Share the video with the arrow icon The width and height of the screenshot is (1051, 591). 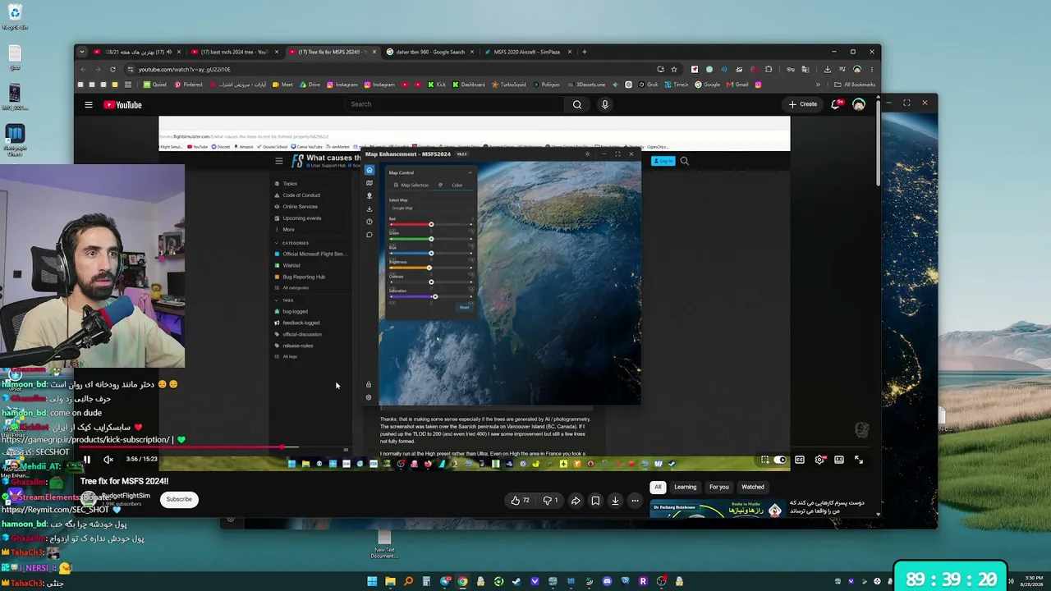(x=576, y=501)
